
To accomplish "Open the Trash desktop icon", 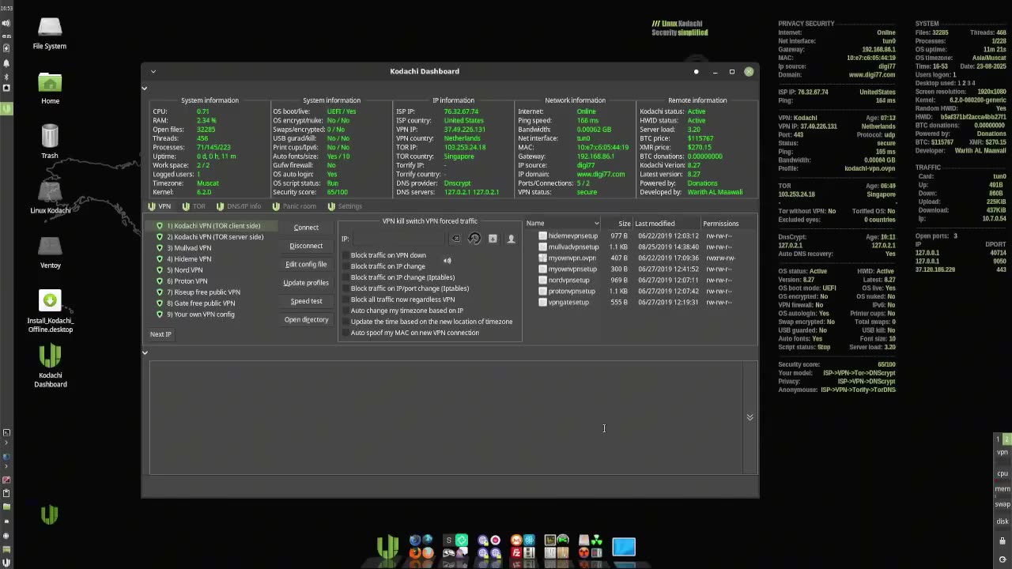I will (50, 141).
